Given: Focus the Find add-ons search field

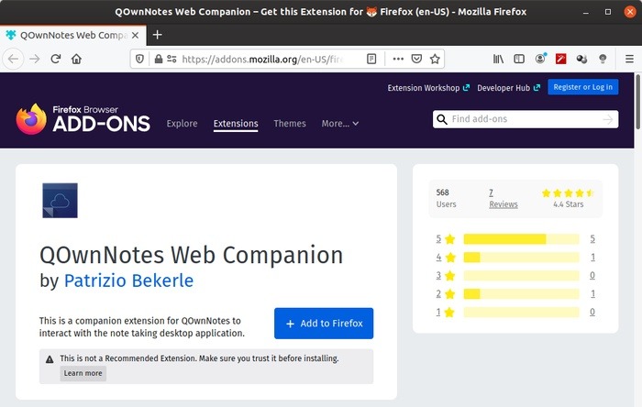Looking at the screenshot, I should (526, 119).
